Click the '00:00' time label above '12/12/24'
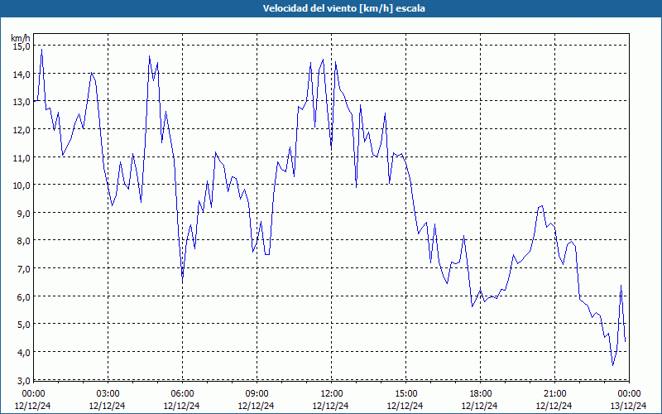 click(x=33, y=394)
